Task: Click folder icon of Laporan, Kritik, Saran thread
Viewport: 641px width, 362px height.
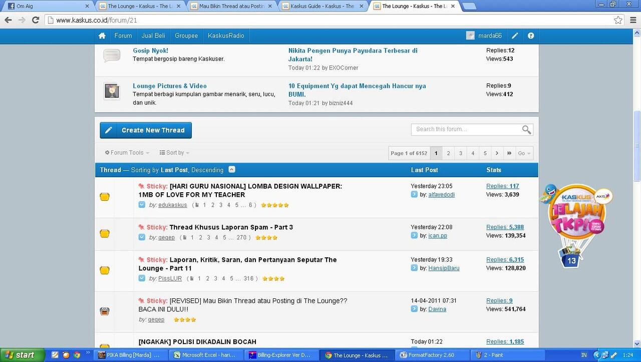Action: point(104,270)
